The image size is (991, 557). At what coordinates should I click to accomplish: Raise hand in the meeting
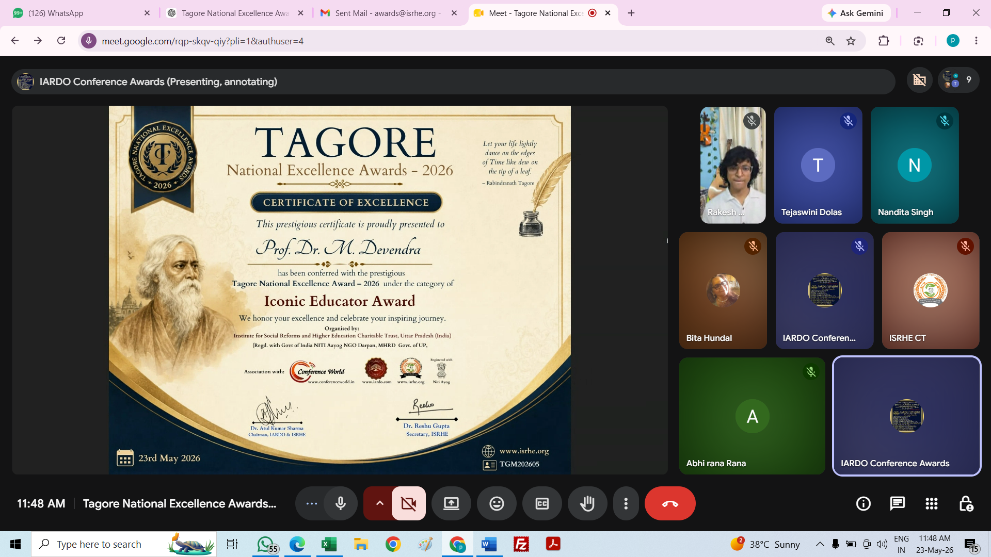point(587,503)
